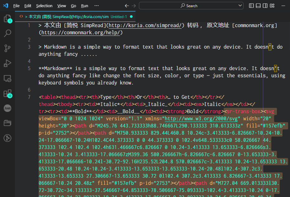Open the File menu
The width and height of the screenshot is (290, 197).
[16, 6]
